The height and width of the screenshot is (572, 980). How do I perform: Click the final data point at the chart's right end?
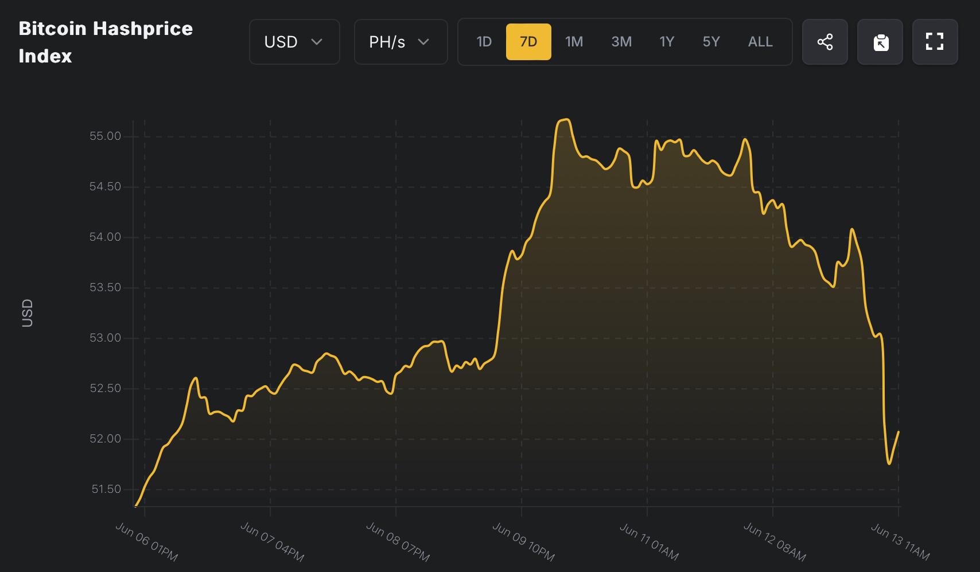[x=898, y=432]
